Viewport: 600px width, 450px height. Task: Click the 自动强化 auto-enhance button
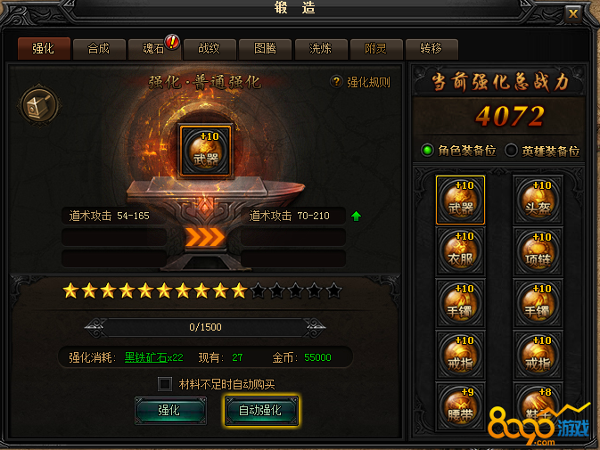(x=261, y=411)
